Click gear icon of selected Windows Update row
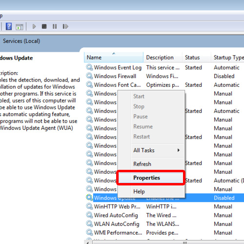Viewport: 244px width, 244px height. pos(89,198)
